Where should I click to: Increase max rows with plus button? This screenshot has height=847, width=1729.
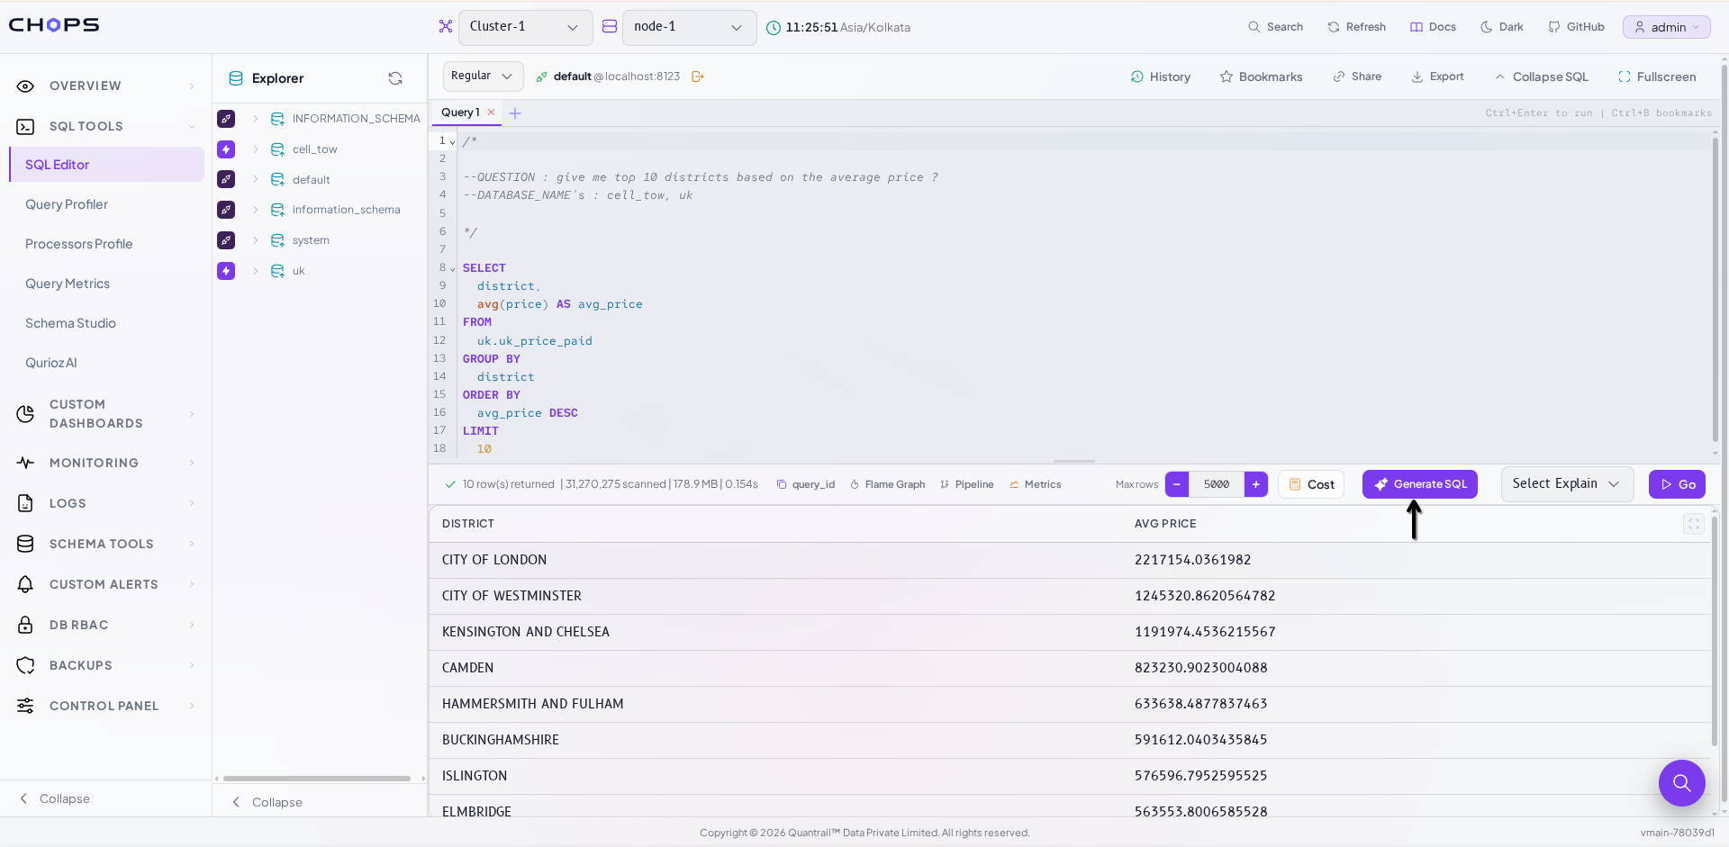1256,484
